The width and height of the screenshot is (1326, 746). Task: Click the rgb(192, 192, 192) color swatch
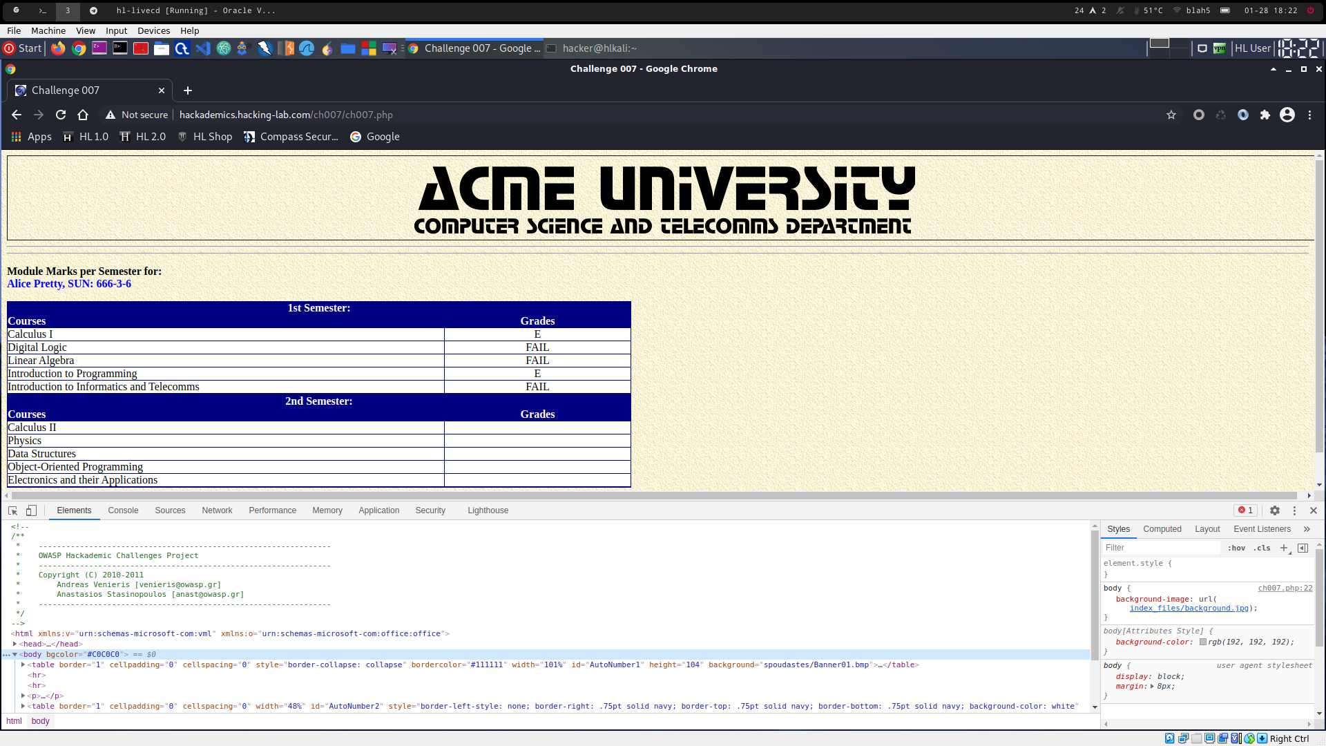click(1203, 642)
